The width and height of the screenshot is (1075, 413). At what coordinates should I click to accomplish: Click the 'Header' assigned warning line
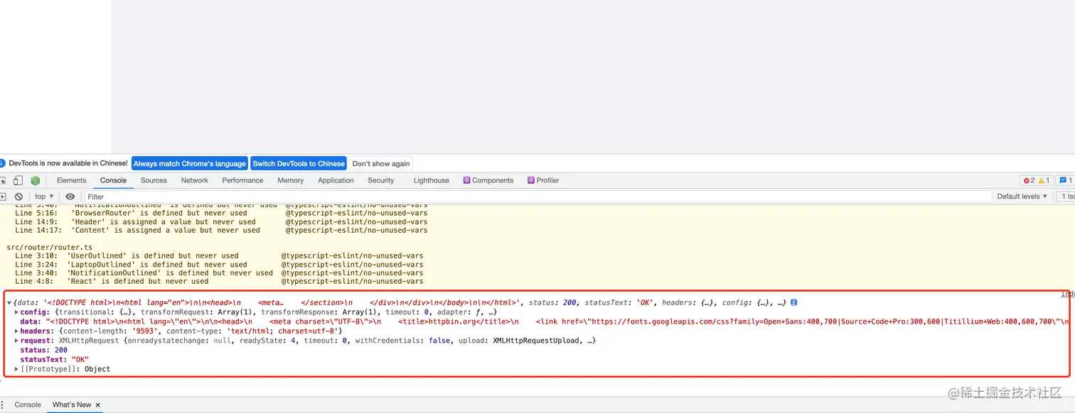click(x=221, y=221)
